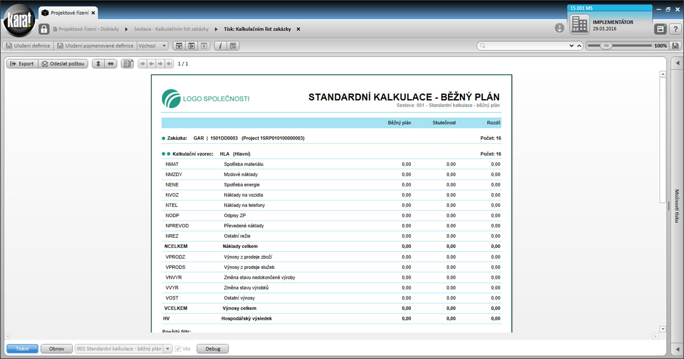Click the page layout view icon
This screenshot has width=684, height=359.
coord(127,64)
